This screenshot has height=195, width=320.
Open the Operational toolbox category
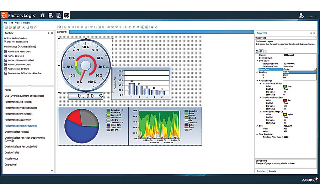[11, 165]
